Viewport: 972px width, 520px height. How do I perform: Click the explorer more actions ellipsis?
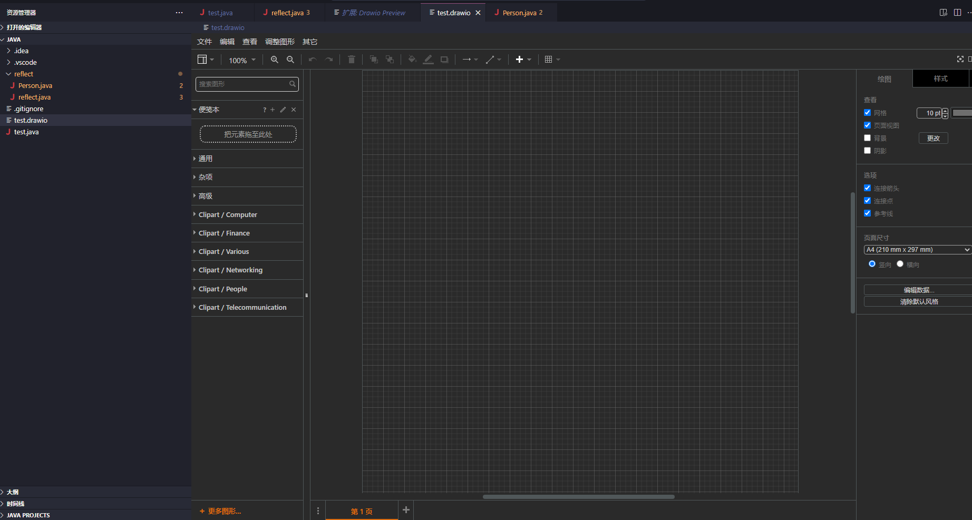pyautogui.click(x=179, y=13)
